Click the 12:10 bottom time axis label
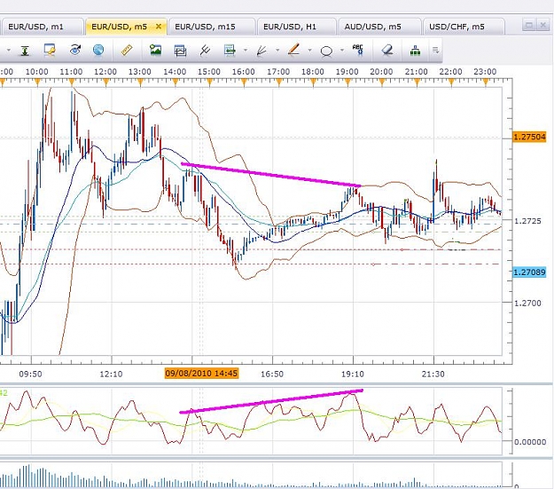 [111, 374]
